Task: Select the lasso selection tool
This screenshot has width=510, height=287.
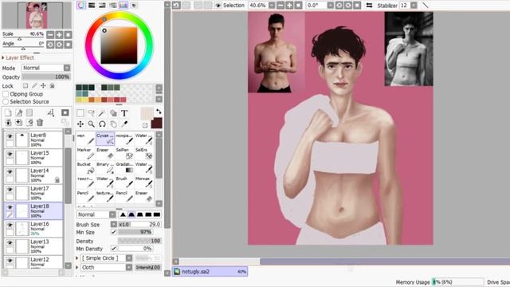Action: [92, 113]
